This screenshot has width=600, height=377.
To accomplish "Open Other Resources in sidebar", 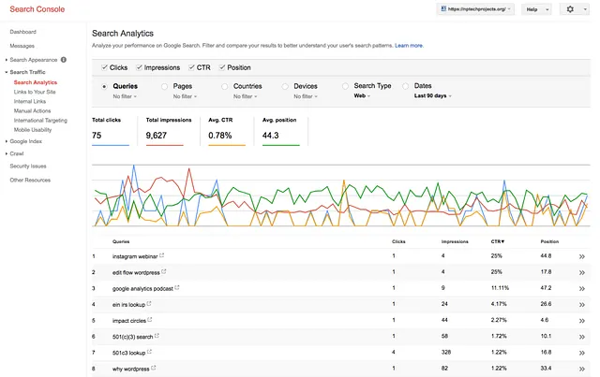I will (30, 180).
